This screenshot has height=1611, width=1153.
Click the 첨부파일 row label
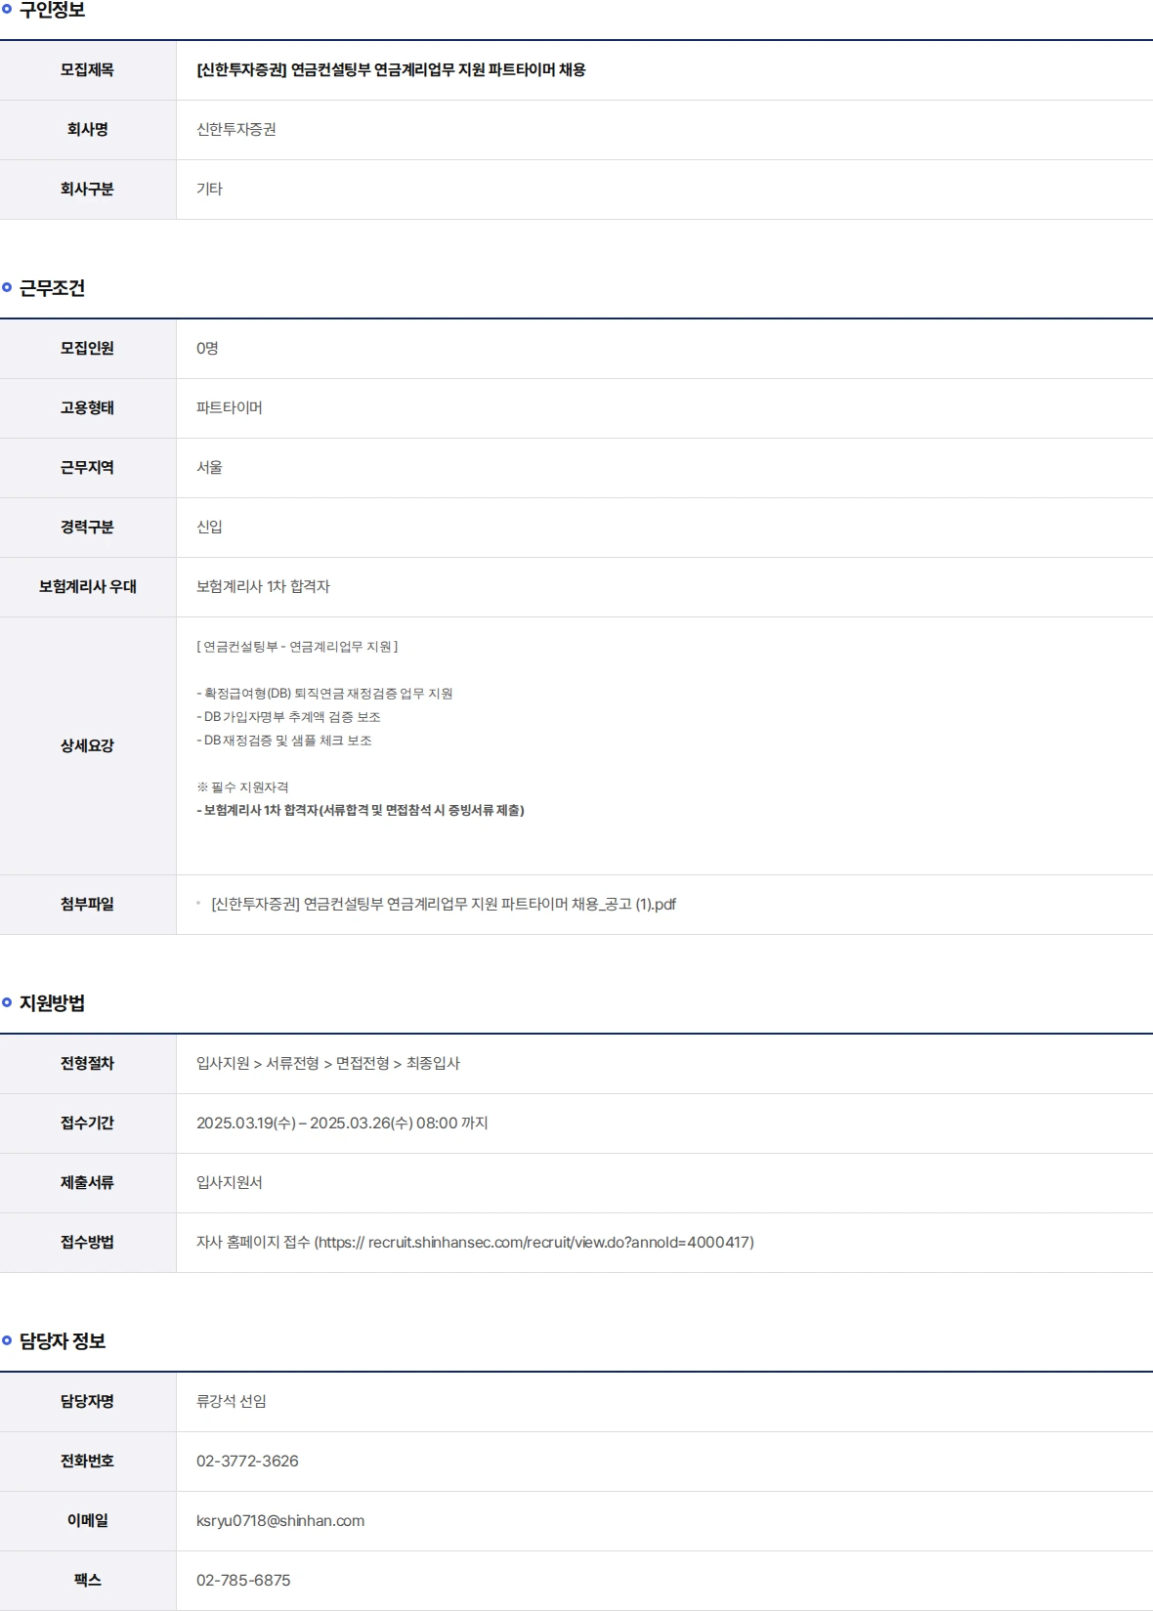(88, 905)
